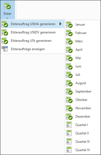The image size is (101, 155).
Task: Click the icon beside Quartal I
Action: point(69,125)
